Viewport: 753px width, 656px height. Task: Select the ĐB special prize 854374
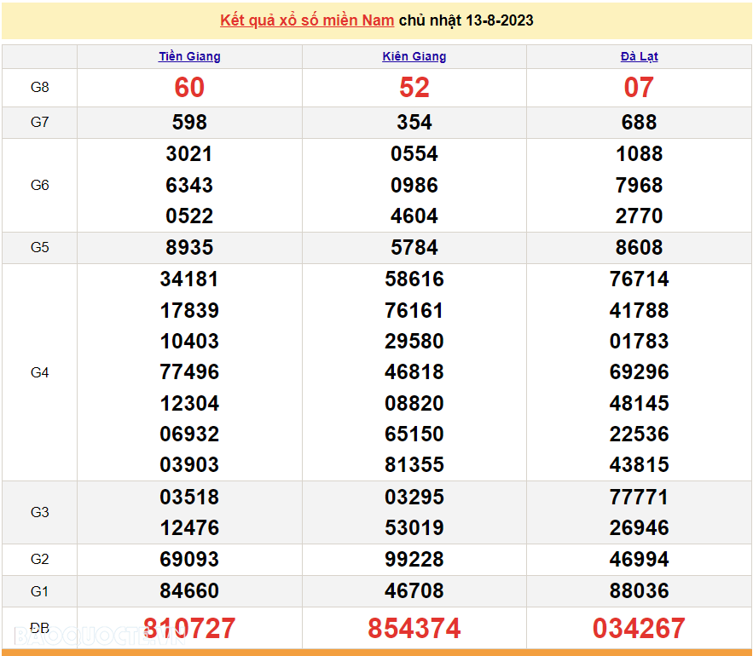click(414, 629)
